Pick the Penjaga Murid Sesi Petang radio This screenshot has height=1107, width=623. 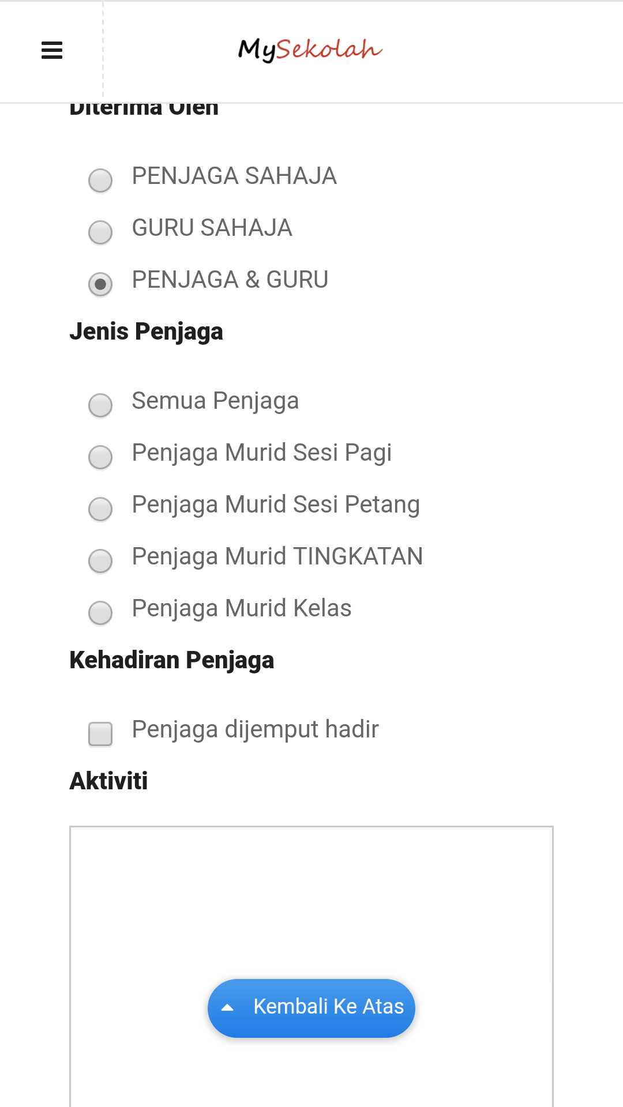coord(100,509)
